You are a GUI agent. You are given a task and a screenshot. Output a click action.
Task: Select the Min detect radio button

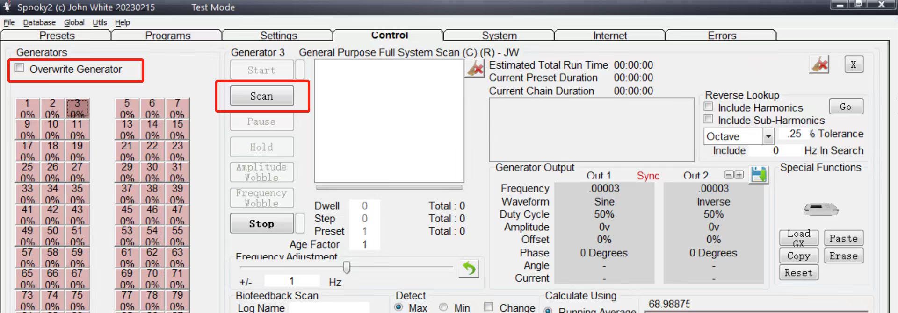(x=443, y=307)
